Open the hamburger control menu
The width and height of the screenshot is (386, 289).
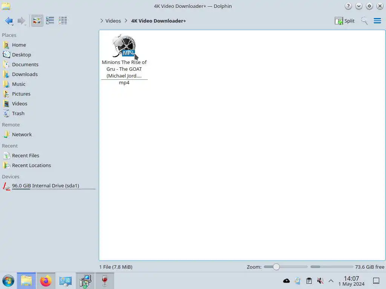(x=377, y=21)
